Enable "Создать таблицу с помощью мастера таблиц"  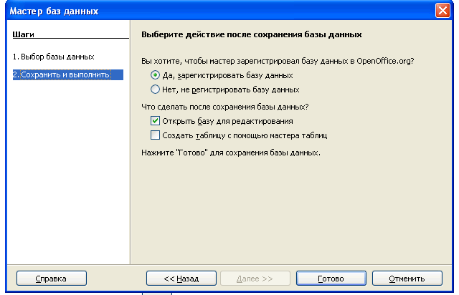tap(156, 135)
